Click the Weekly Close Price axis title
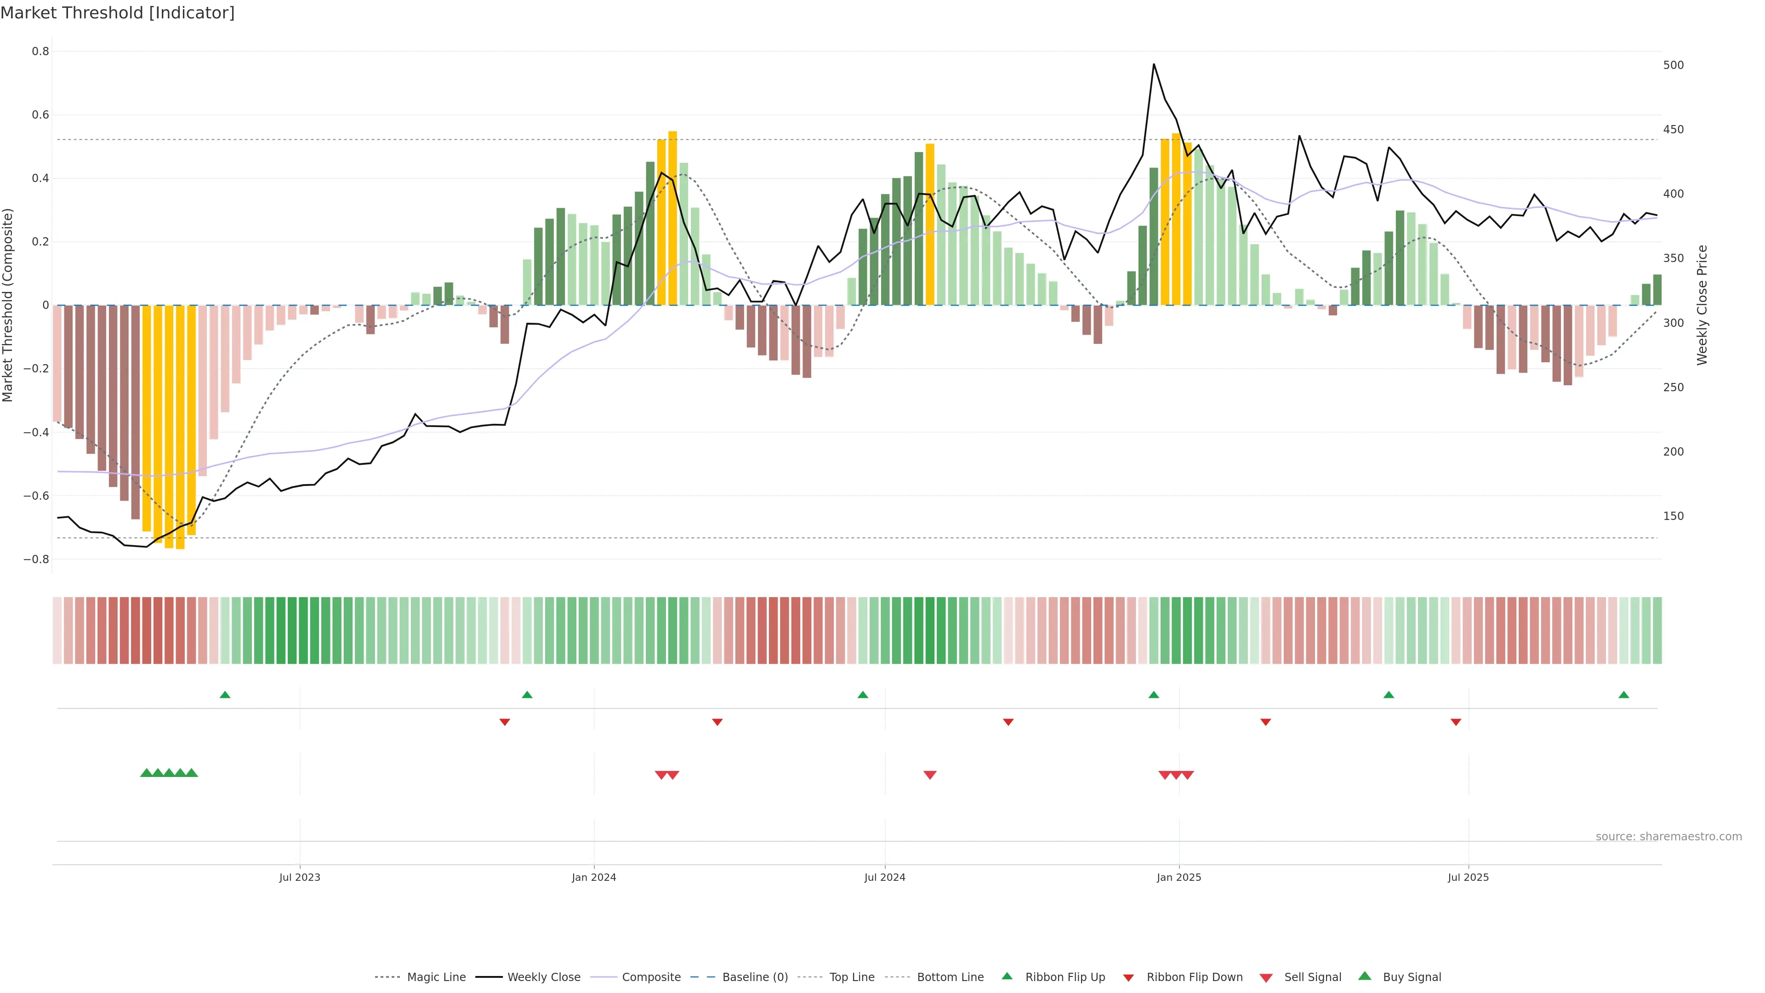The height and width of the screenshot is (993, 1765). [x=1702, y=305]
